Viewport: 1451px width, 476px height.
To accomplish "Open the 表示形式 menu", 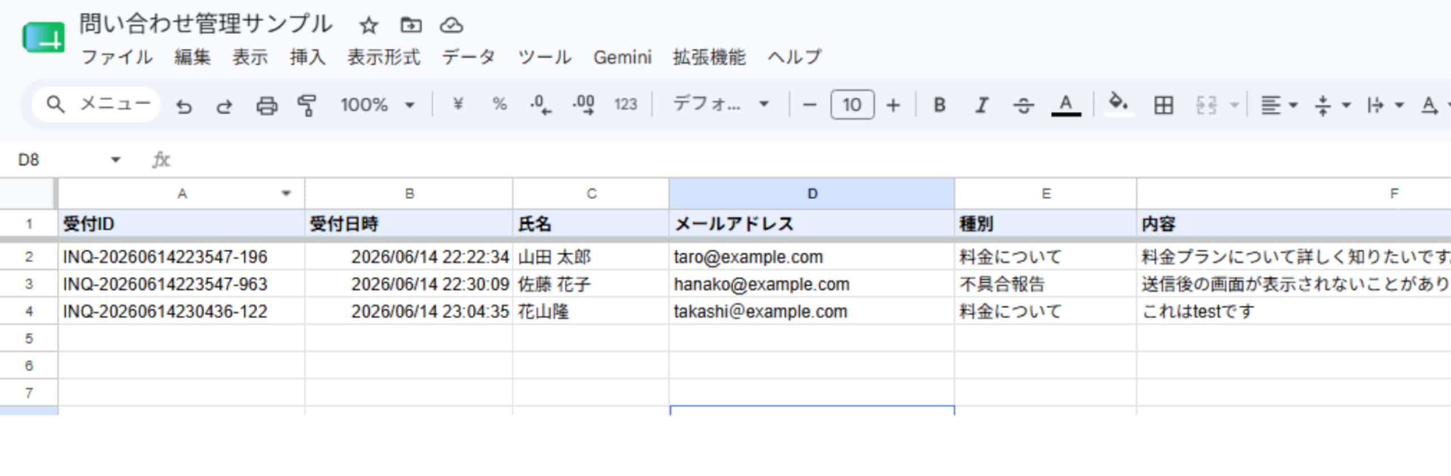I will (384, 57).
